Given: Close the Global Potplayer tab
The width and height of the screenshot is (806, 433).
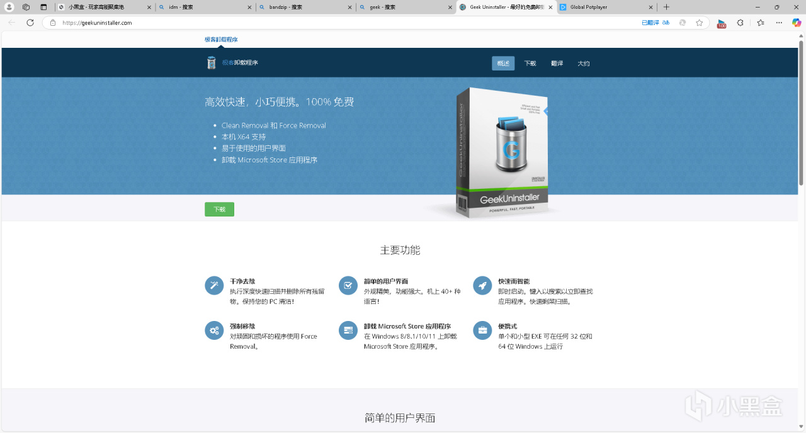Looking at the screenshot, I should pos(650,7).
